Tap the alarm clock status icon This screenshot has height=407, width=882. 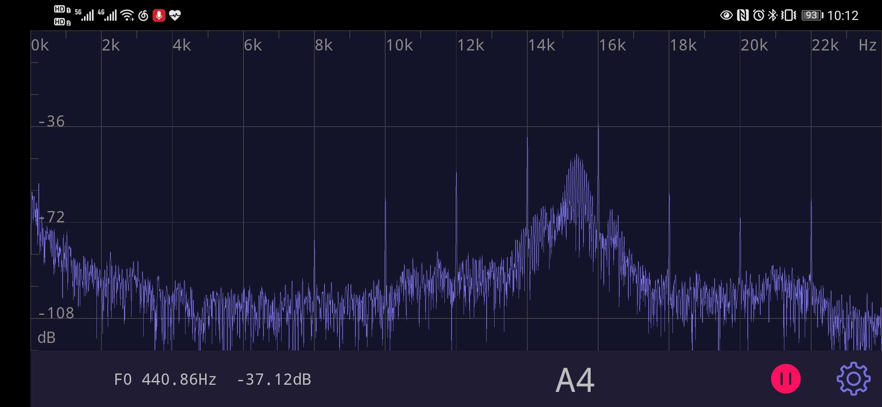tap(759, 15)
